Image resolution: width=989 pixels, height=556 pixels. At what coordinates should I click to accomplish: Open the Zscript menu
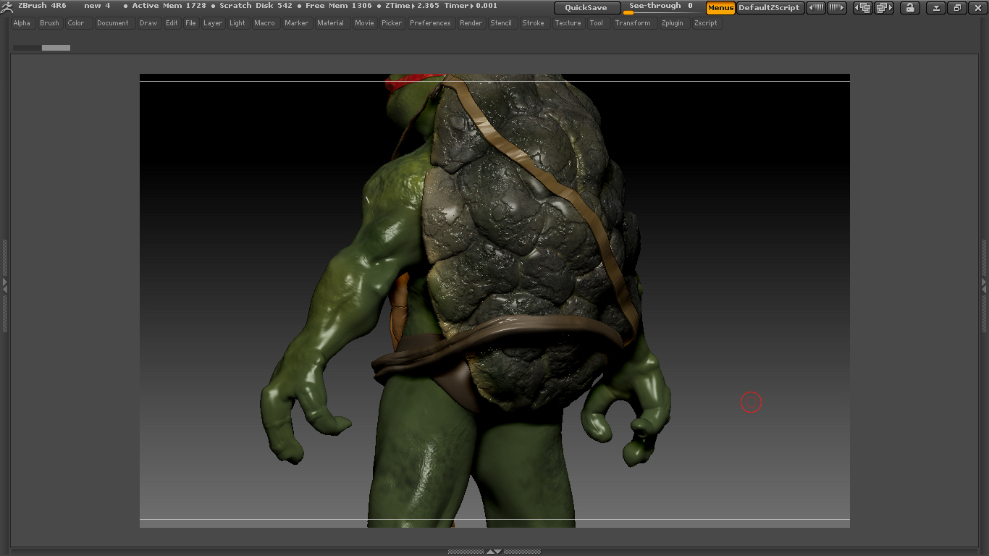(x=706, y=23)
